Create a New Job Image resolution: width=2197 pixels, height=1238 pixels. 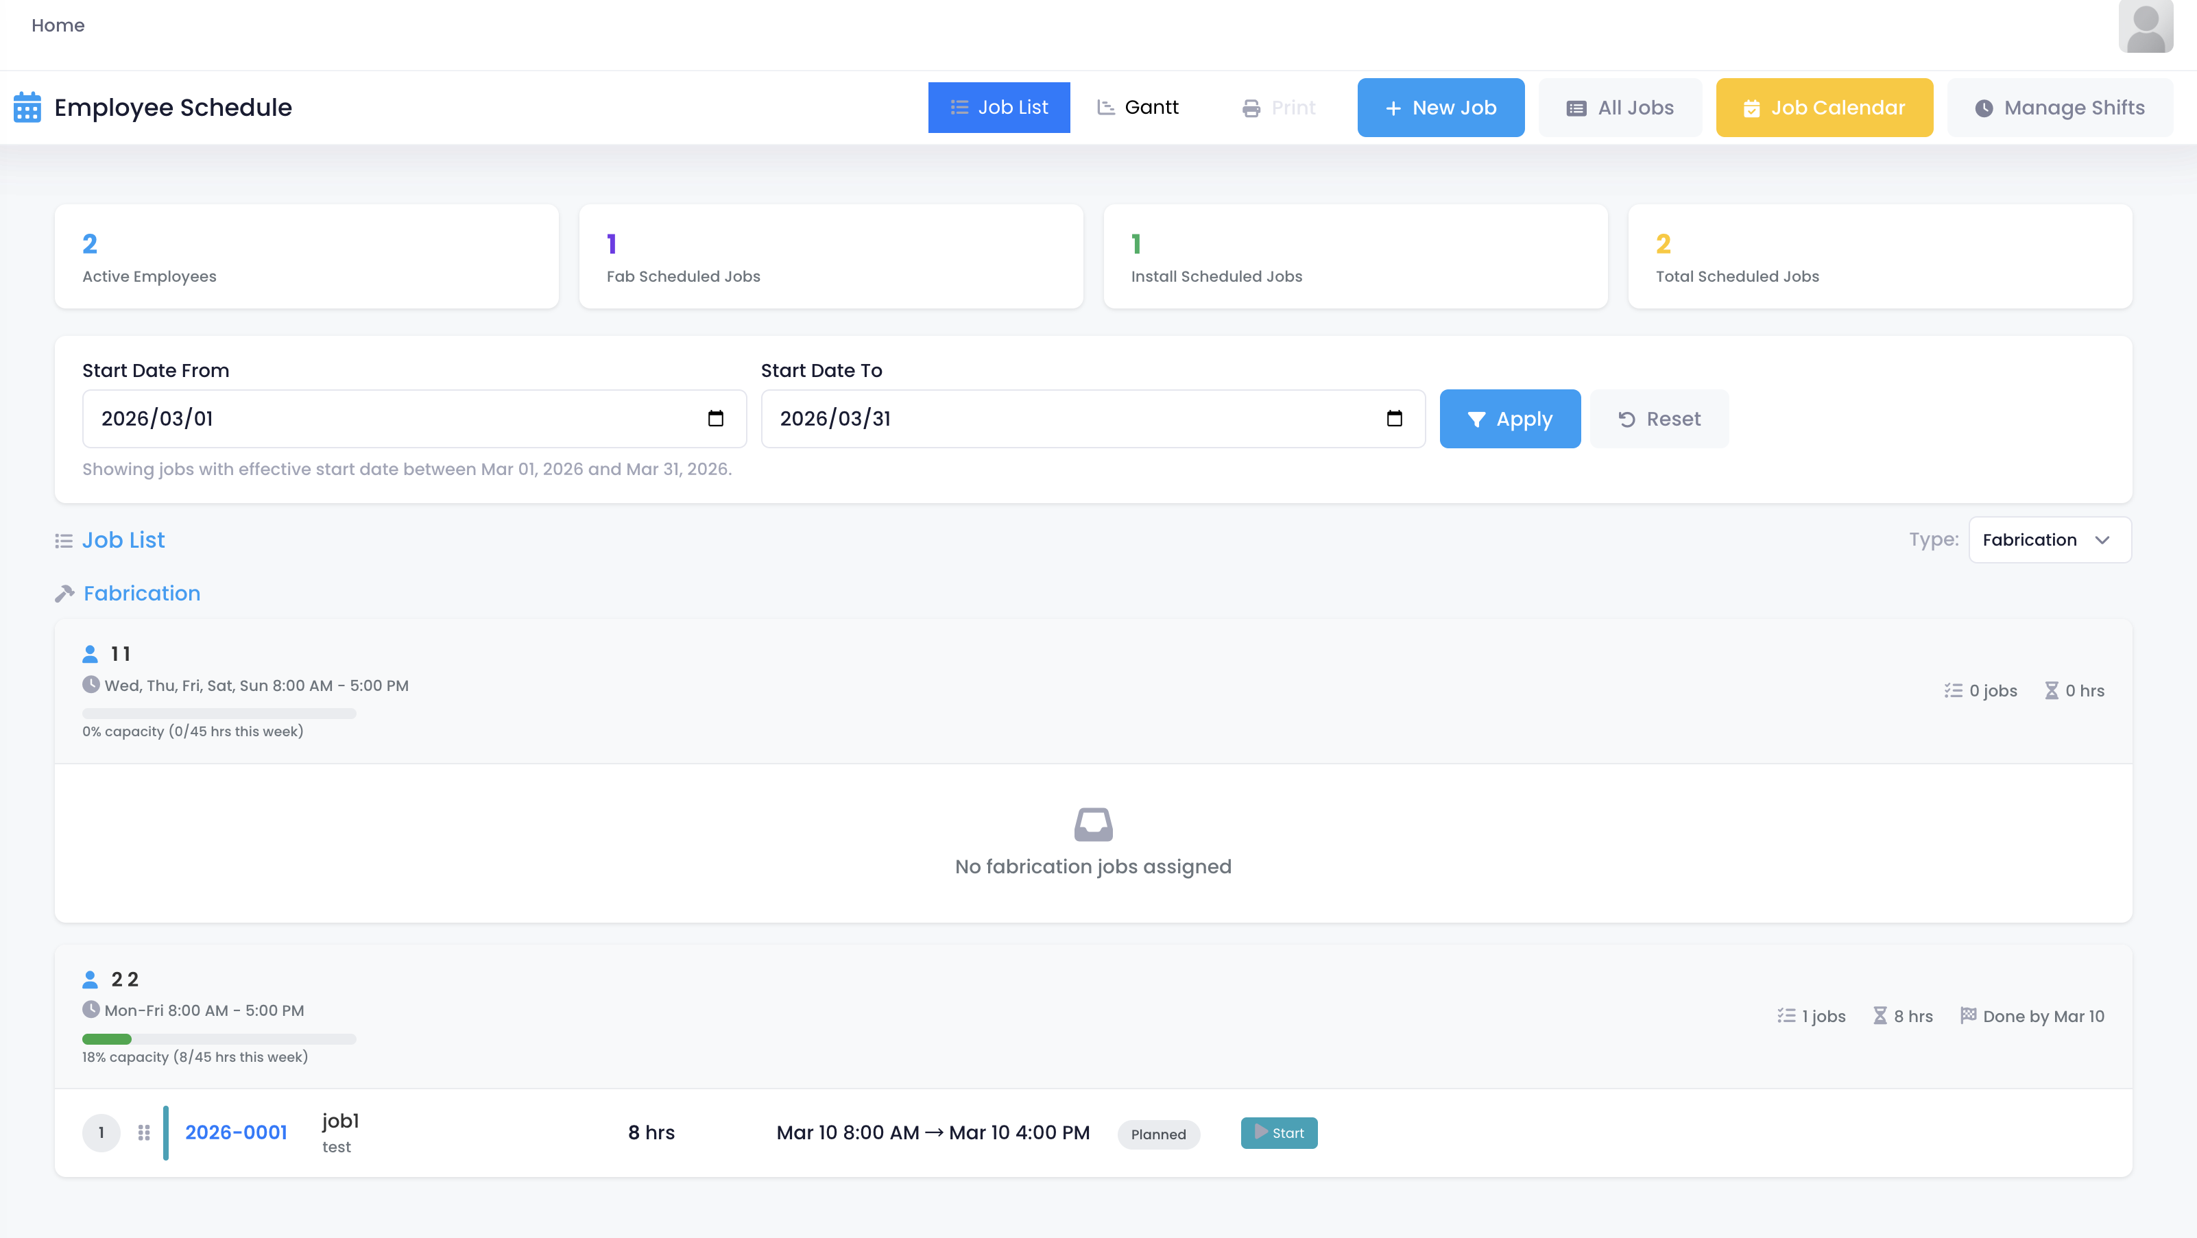pos(1441,108)
